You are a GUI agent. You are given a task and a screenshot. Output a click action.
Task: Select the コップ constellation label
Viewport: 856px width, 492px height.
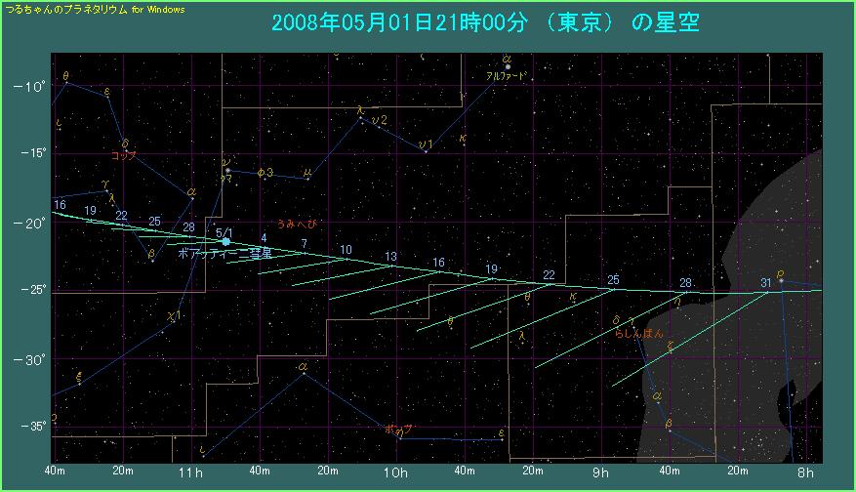point(123,154)
